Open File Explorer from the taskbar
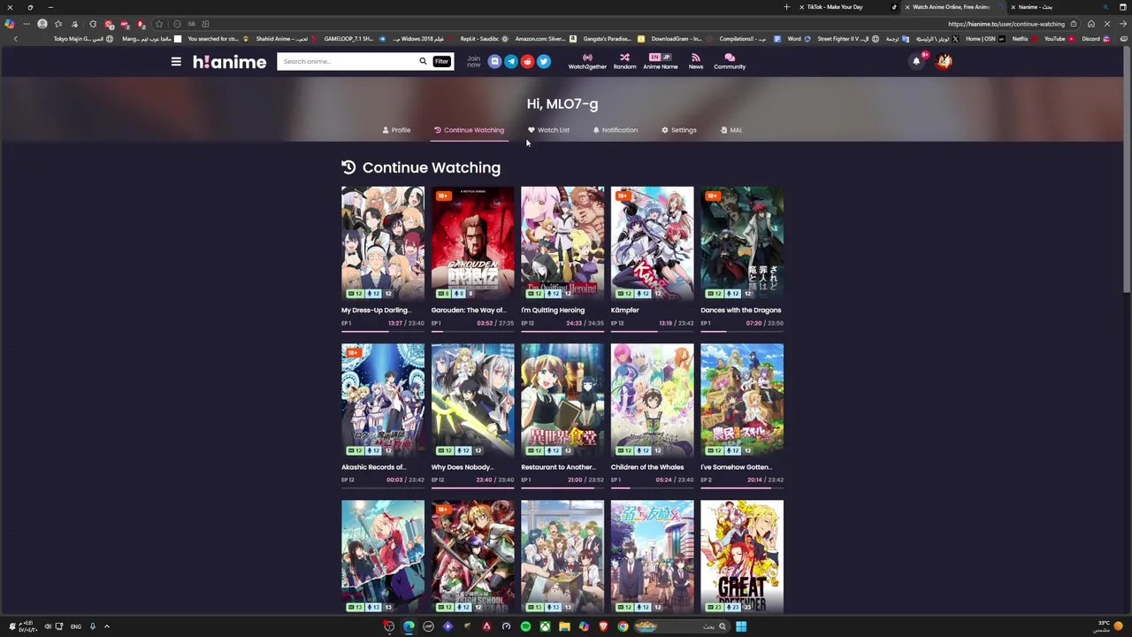This screenshot has width=1132, height=637. (x=564, y=626)
